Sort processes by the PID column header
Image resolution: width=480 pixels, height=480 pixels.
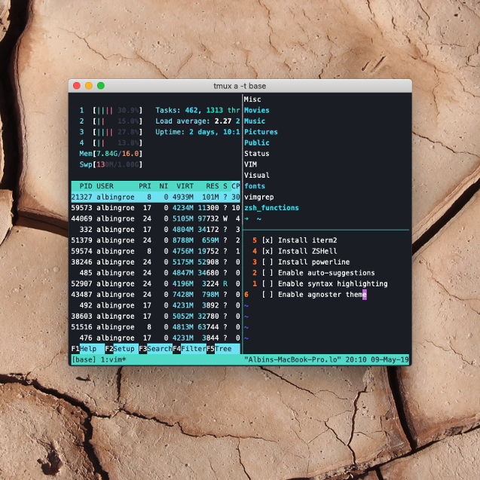click(85, 185)
